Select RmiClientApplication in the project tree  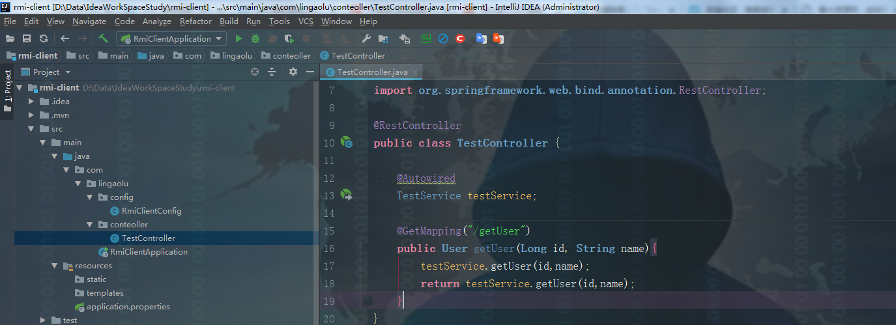tap(143, 252)
